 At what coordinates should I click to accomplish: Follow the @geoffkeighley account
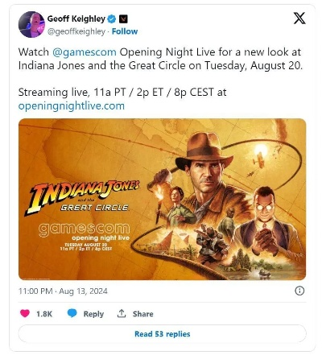[125, 31]
